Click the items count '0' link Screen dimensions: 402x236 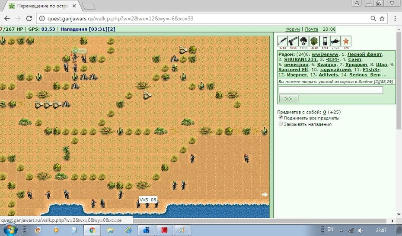pyautogui.click(x=325, y=112)
